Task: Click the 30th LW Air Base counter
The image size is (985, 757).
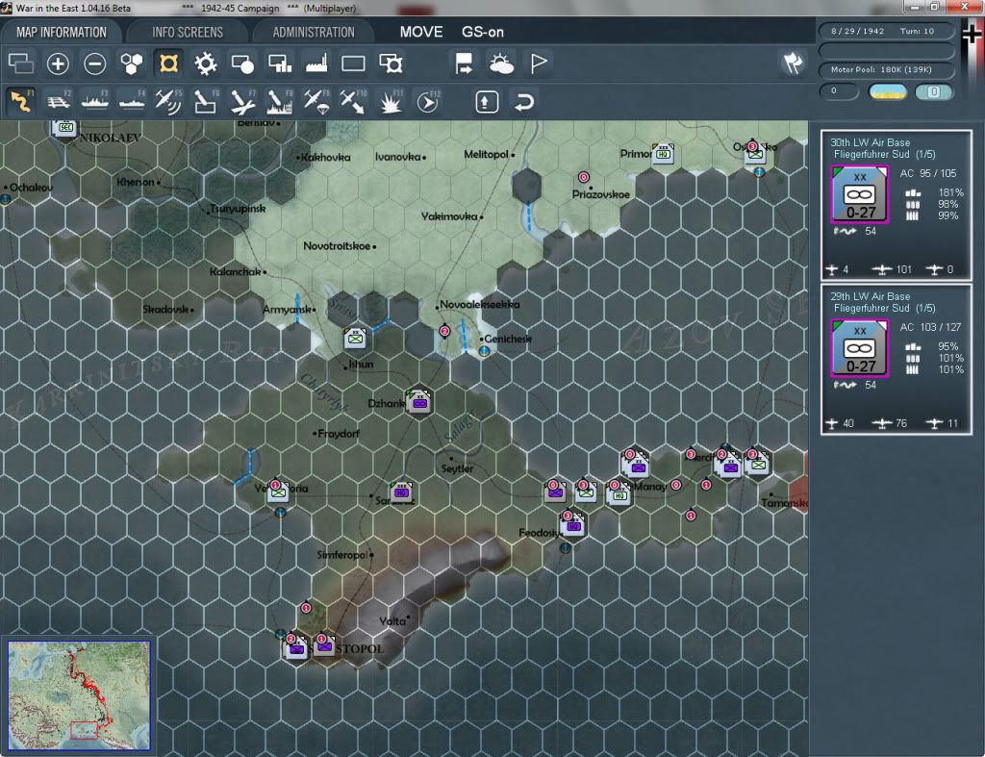Action: pos(860,194)
